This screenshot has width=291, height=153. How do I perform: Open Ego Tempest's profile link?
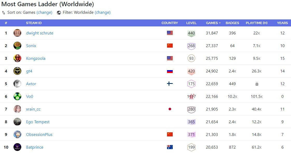(x=38, y=122)
